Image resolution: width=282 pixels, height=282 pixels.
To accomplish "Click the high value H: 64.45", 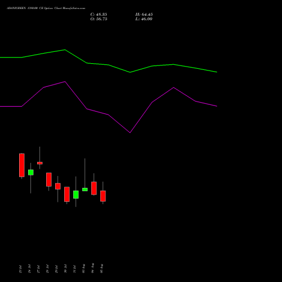I will (x=144, y=15).
